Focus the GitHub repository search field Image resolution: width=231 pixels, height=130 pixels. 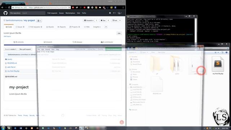pyautogui.click(x=33, y=13)
